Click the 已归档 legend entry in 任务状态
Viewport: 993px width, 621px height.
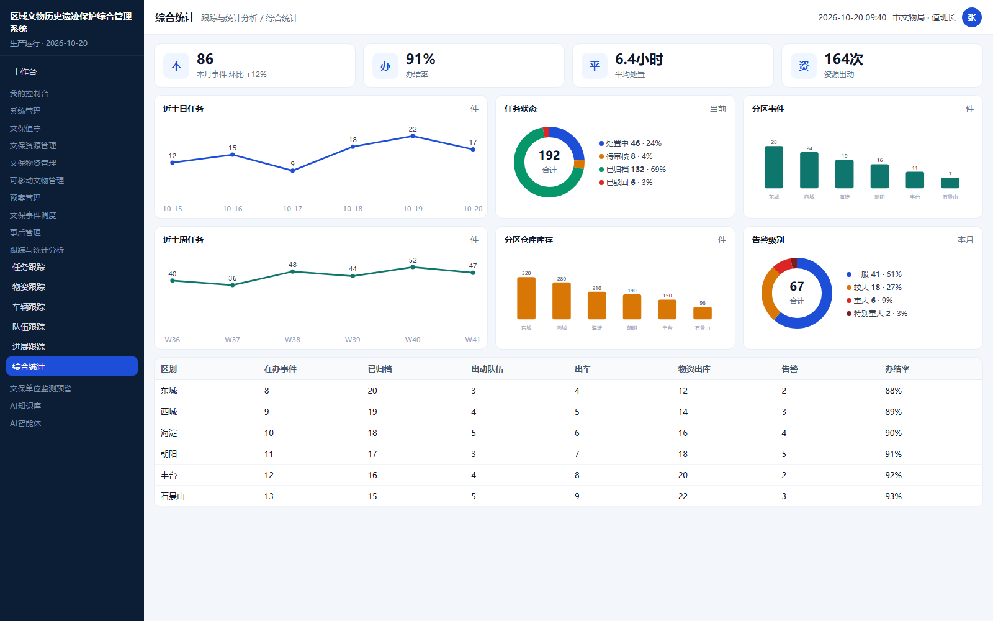pos(632,170)
